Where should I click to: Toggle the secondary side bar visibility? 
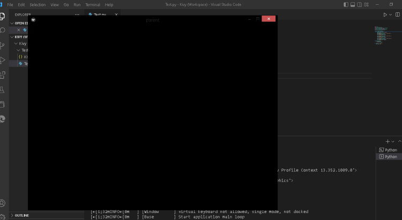360,5
